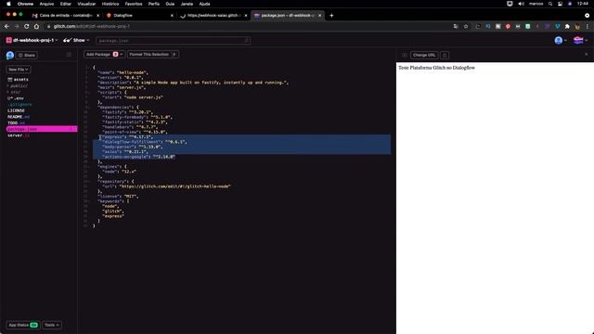The width and height of the screenshot is (594, 334).
Task: Close the package.json browser tab
Action: (319, 16)
